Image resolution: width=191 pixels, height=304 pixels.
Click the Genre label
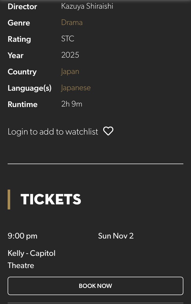(19, 23)
